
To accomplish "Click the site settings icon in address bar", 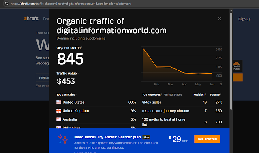I will click(x=6, y=4).
